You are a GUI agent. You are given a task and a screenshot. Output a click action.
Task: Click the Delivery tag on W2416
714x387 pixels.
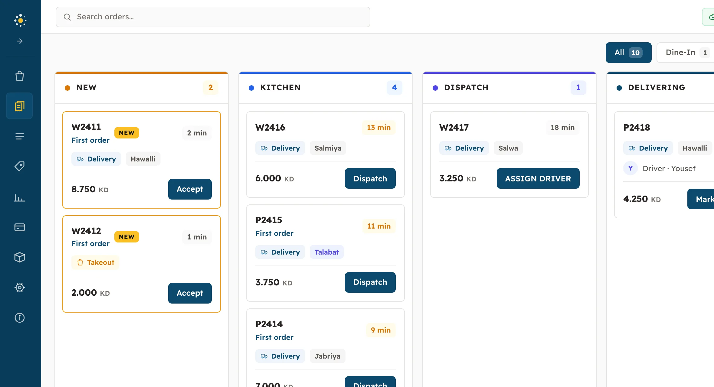tap(280, 148)
